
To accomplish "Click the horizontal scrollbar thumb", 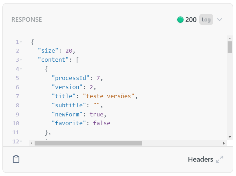I will coord(88,143).
